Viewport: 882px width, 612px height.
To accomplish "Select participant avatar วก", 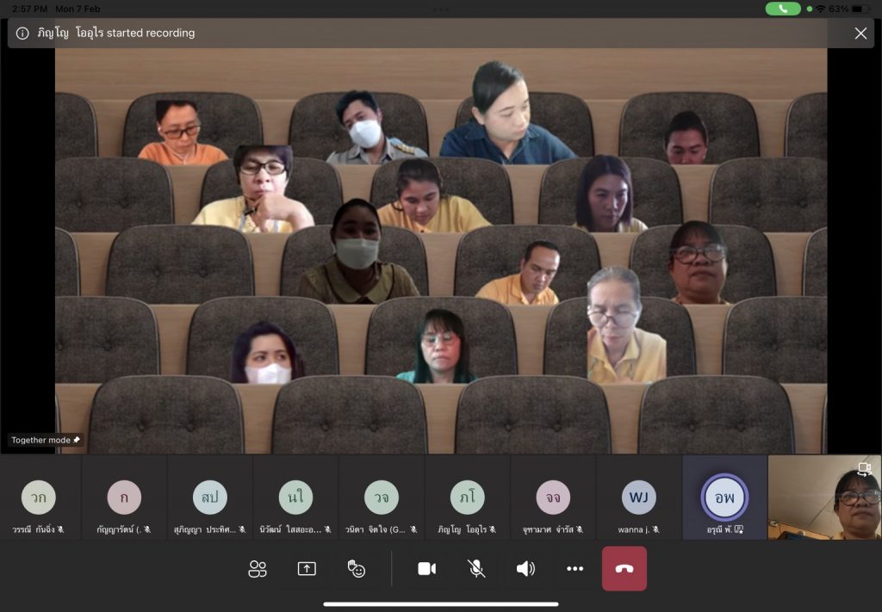I will (38, 498).
